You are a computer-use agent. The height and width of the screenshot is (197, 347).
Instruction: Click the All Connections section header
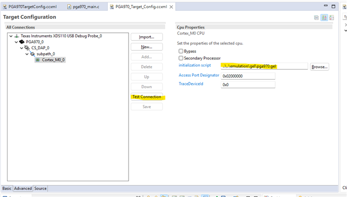pos(21,27)
